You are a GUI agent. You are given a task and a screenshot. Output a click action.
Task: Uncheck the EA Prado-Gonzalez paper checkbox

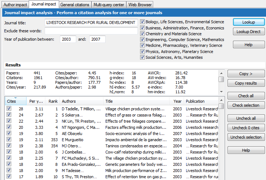[x=9, y=164]
